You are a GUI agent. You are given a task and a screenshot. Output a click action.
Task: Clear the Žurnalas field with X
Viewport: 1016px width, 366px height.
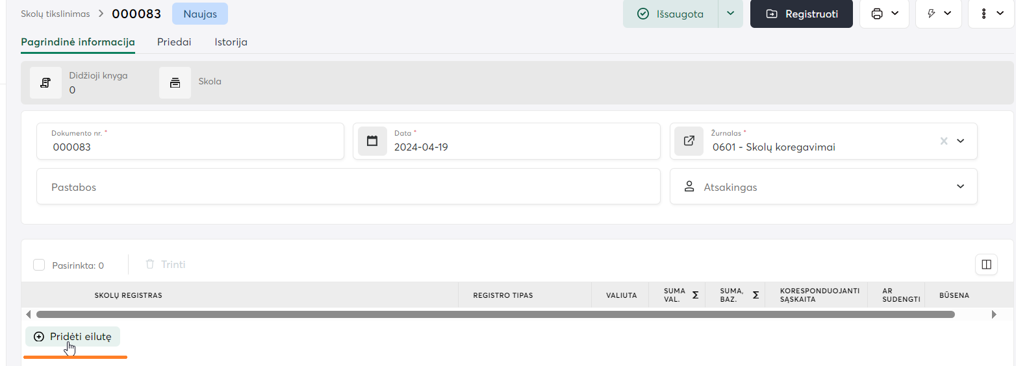944,141
